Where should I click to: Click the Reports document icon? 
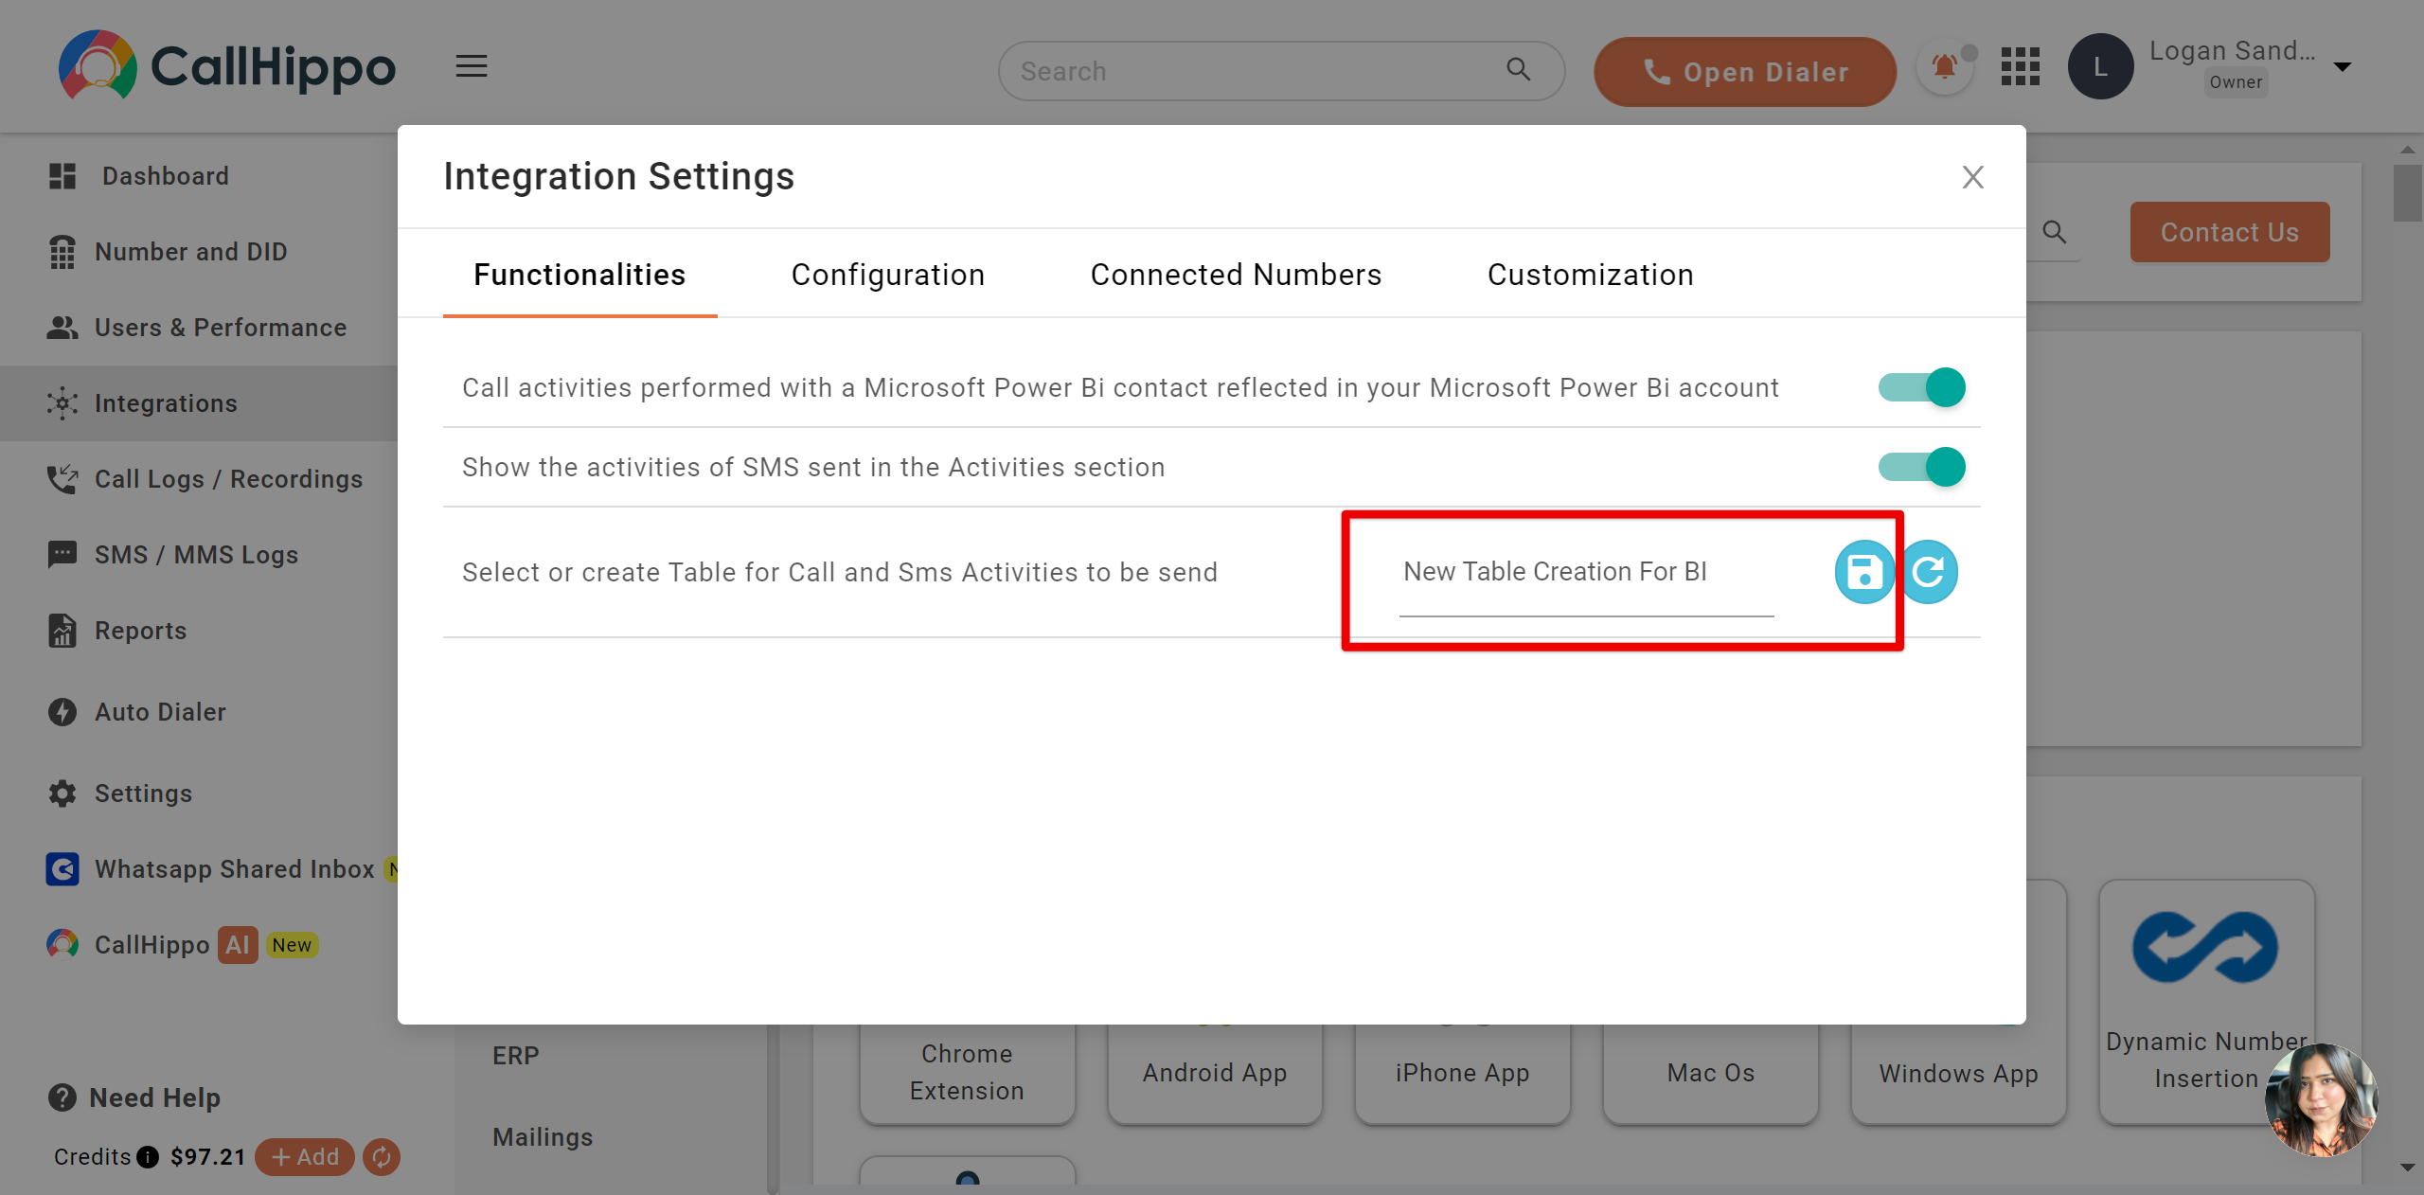click(x=62, y=631)
